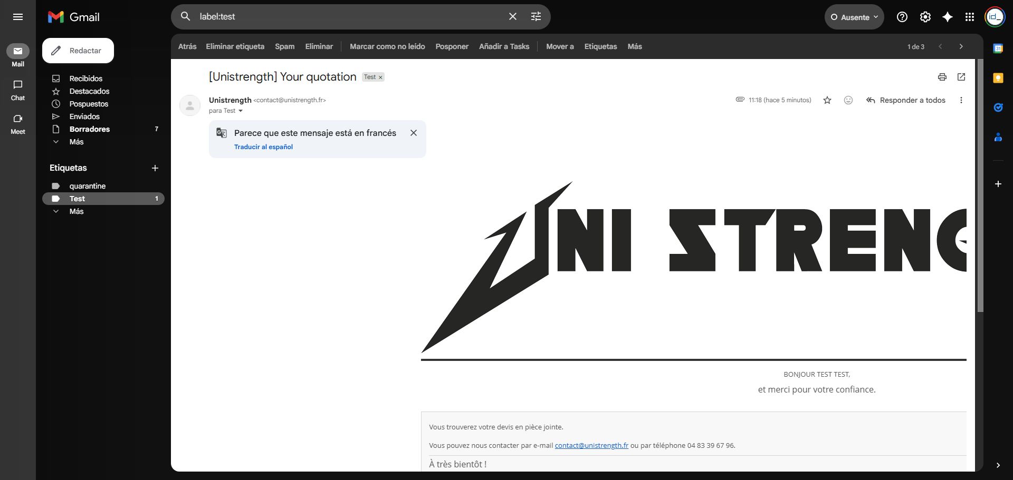Open the Etiquetas toolbar menu

click(600, 46)
